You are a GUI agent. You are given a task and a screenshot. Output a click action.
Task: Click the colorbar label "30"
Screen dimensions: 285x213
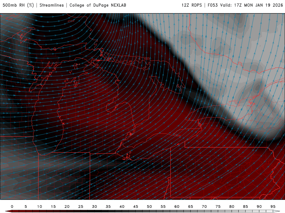94,207
